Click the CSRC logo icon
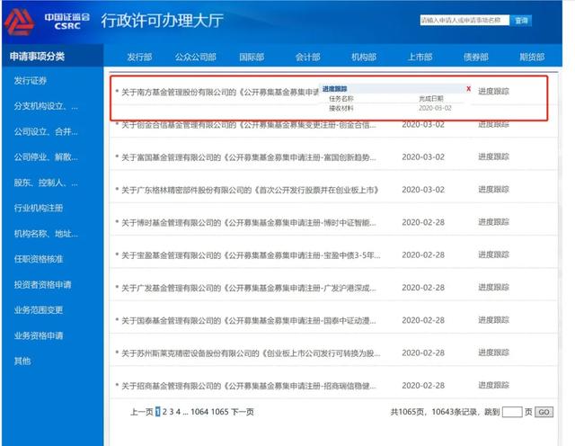Screen dimensions: 575x446 (19, 22)
